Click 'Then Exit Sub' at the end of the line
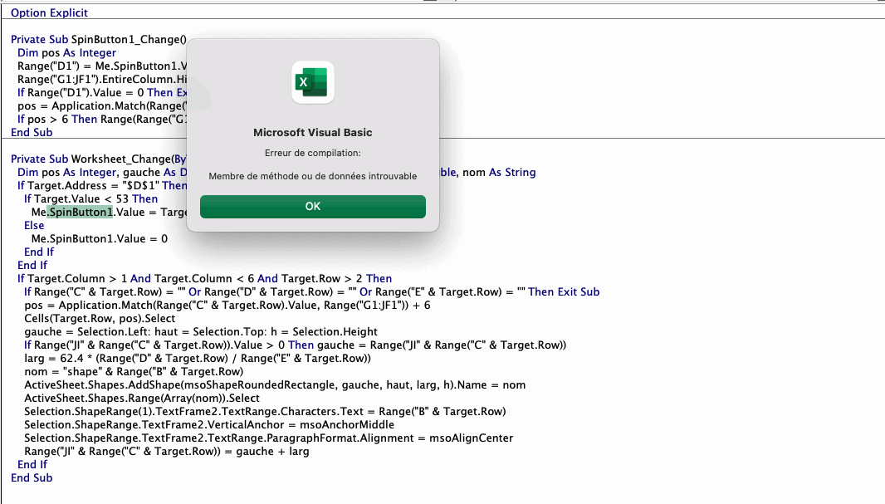This screenshot has height=504, width=885. (564, 291)
